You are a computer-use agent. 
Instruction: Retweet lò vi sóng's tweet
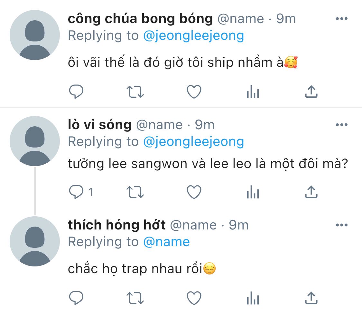(135, 192)
